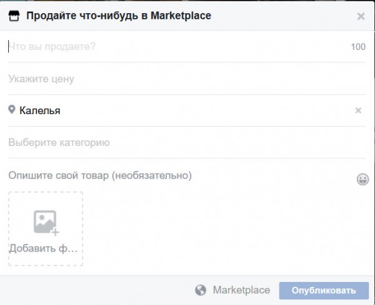The height and width of the screenshot is (305, 375).
Task: Close the Marketplace sell dialog
Action: point(361,16)
